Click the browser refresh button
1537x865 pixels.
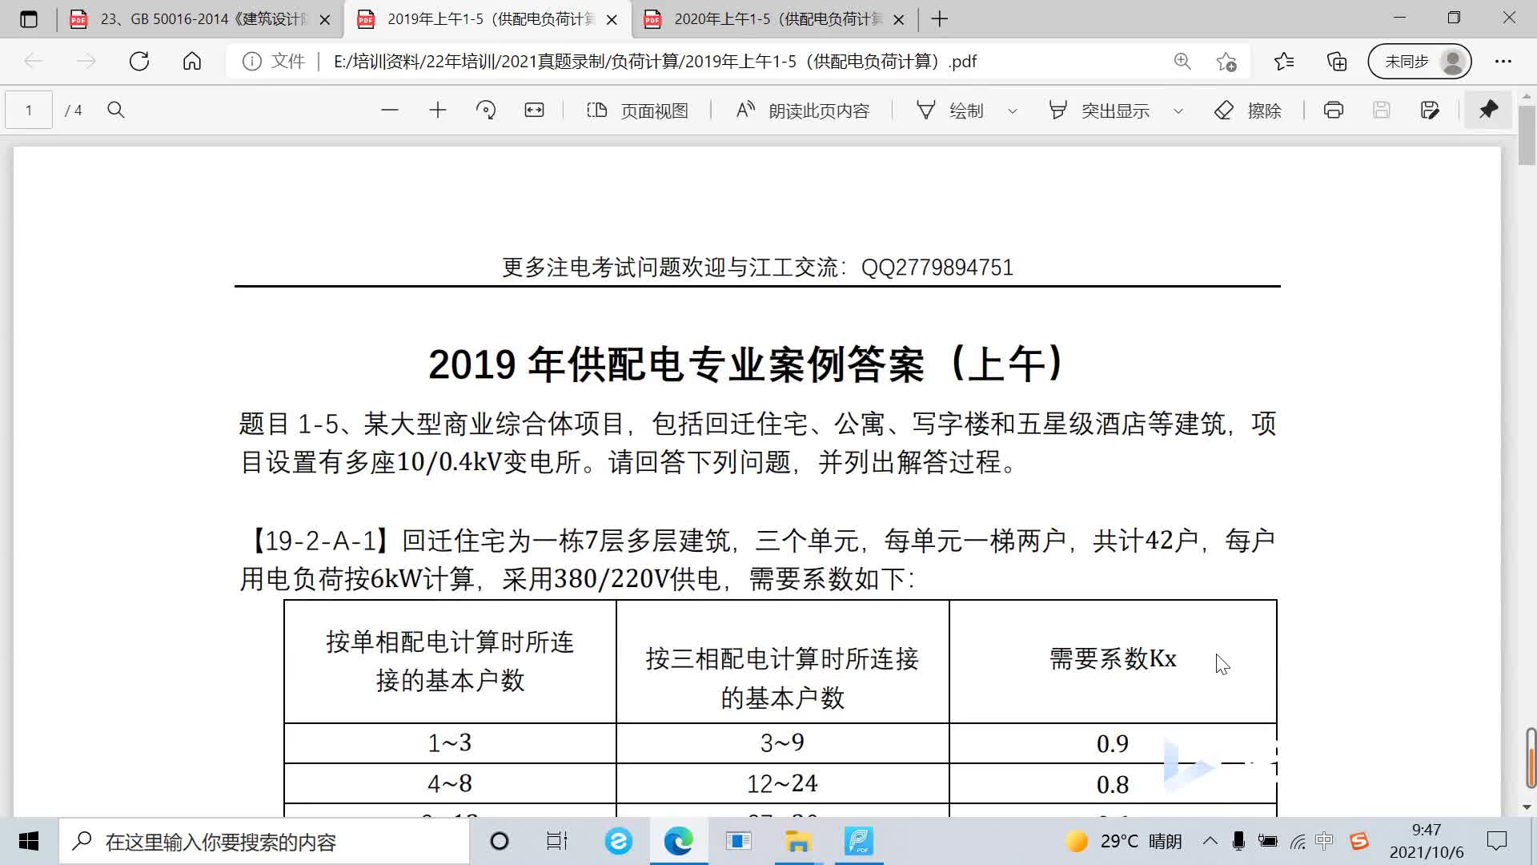[x=139, y=62]
